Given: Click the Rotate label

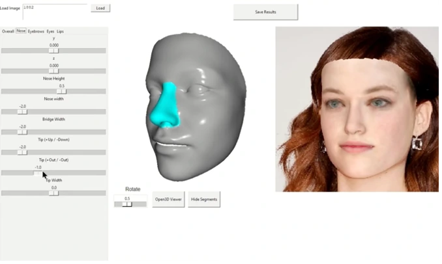Looking at the screenshot, I should (x=133, y=189).
